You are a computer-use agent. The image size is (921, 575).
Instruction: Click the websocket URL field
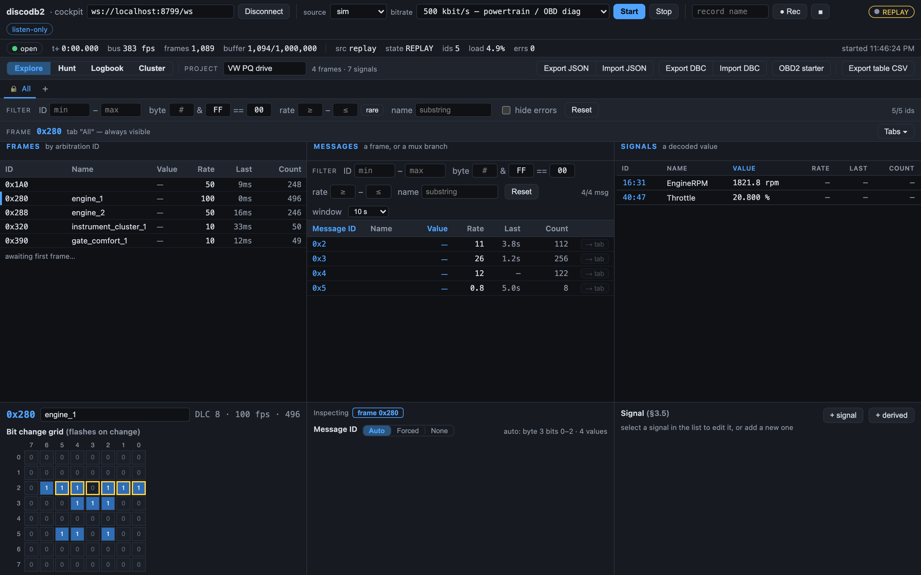pos(160,12)
